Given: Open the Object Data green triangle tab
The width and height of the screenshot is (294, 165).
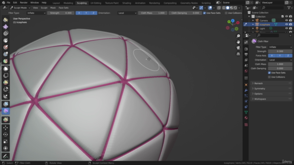Looking at the screenshot, I should click(246, 112).
